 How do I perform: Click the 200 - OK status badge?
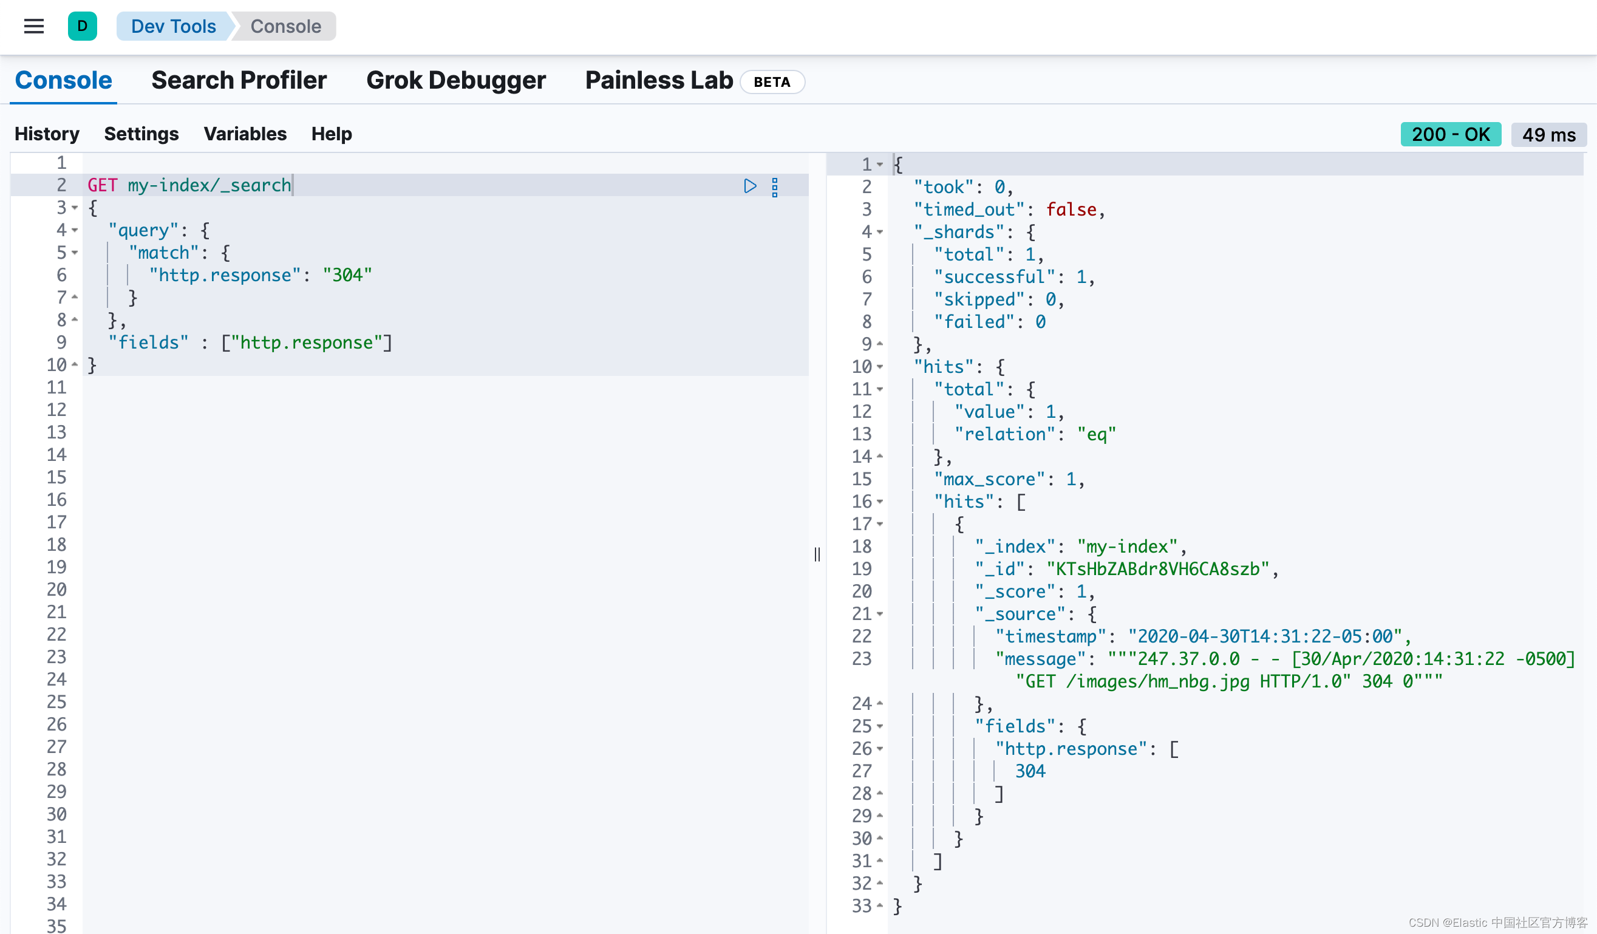(x=1450, y=134)
